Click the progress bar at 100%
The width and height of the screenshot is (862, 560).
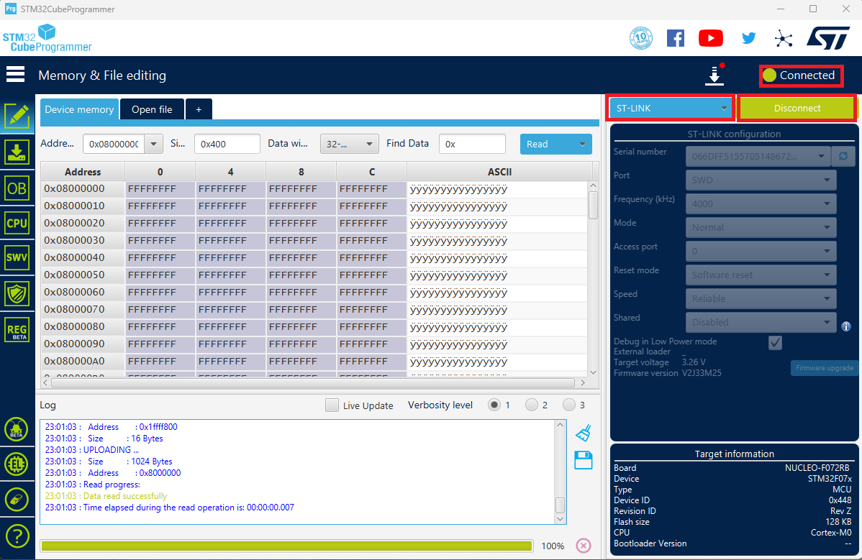point(286,546)
